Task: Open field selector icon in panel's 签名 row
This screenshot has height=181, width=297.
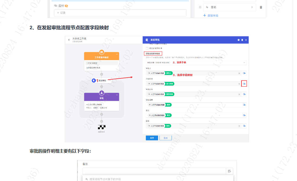Action: (x=244, y=126)
